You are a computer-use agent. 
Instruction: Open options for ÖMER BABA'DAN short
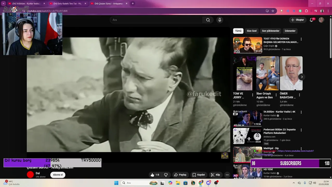click(299, 95)
